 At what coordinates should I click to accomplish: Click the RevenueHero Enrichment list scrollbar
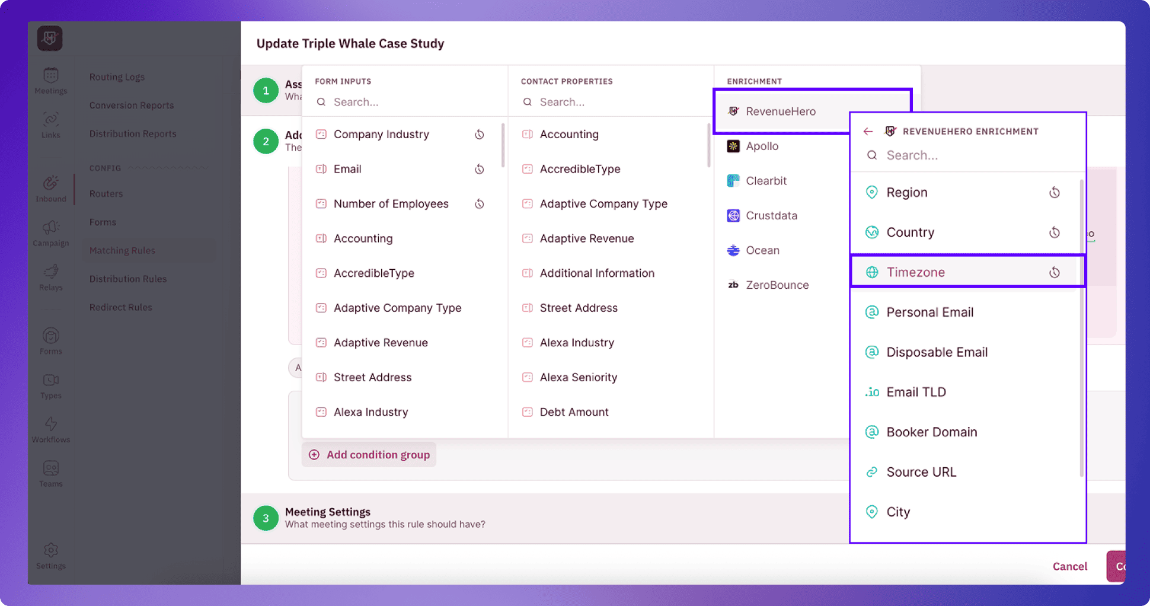(1082, 328)
